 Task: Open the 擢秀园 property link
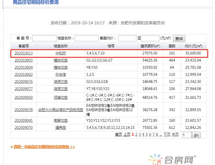[x=60, y=128]
